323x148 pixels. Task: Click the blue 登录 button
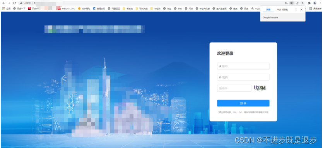243,103
